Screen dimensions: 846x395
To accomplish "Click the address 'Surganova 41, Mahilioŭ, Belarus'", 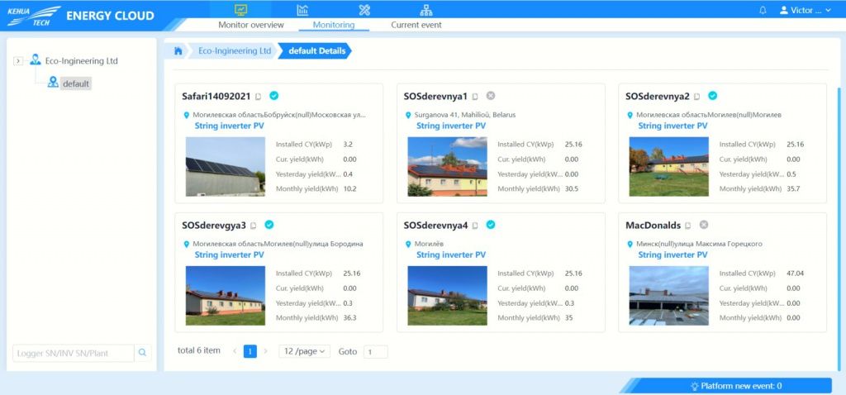I will pos(464,115).
